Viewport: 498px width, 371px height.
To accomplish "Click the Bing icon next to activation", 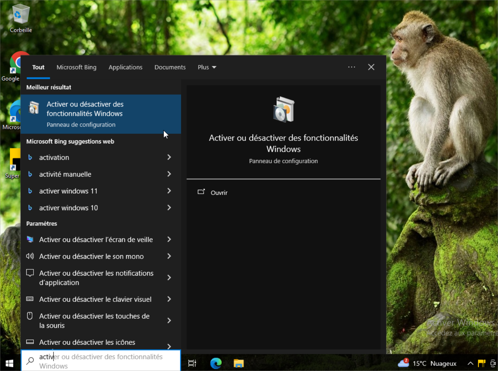I will 30,157.
